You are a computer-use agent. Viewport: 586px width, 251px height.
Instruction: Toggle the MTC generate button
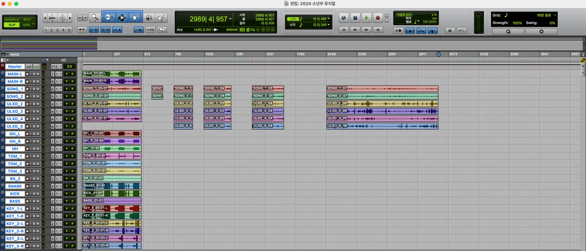click(x=461, y=30)
